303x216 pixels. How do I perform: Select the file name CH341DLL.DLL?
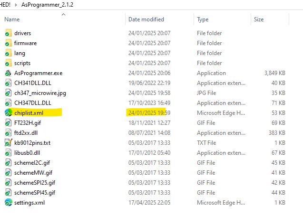click(x=33, y=83)
